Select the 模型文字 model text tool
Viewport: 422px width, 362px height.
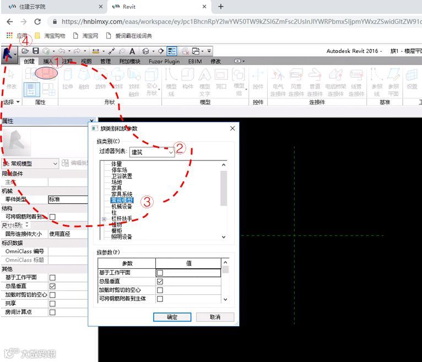tap(204, 82)
